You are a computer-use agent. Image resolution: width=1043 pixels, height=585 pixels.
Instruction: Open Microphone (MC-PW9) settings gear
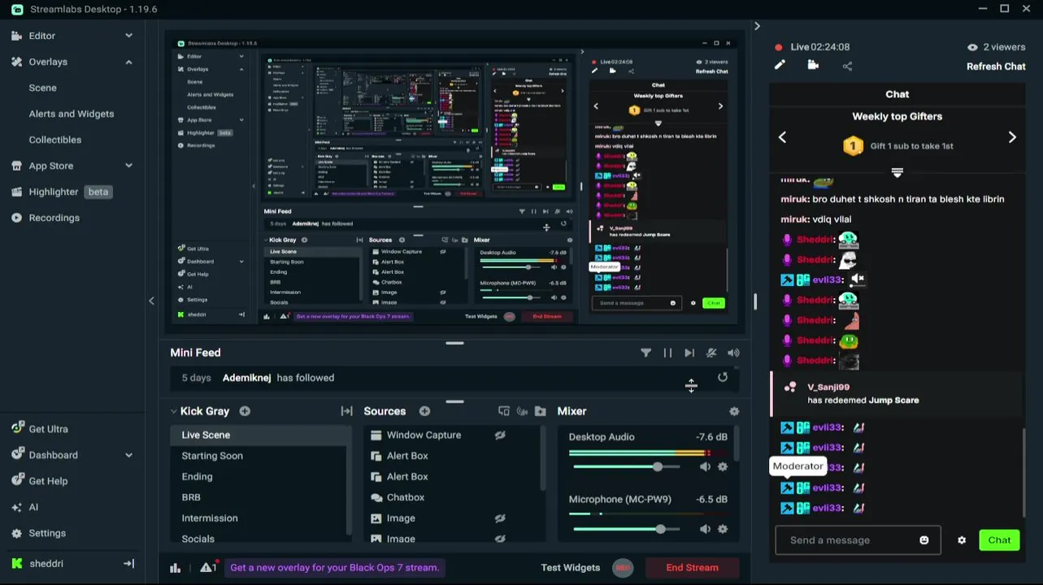pyautogui.click(x=723, y=529)
